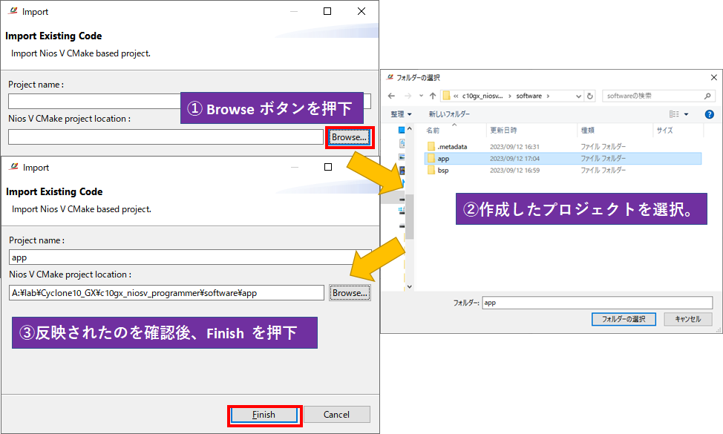723x434 pixels.
Task: Click the Finish button in the Import dialog
Action: (x=264, y=415)
